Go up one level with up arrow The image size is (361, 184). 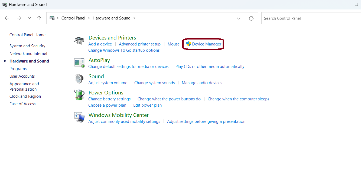39,18
